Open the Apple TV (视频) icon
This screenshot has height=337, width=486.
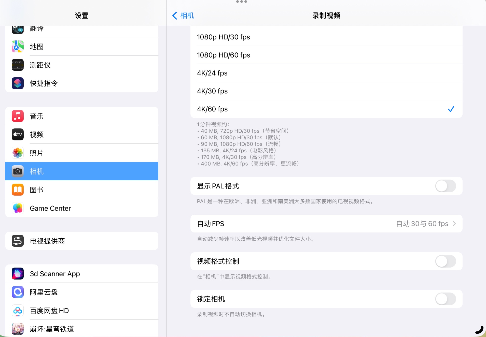[x=18, y=135]
